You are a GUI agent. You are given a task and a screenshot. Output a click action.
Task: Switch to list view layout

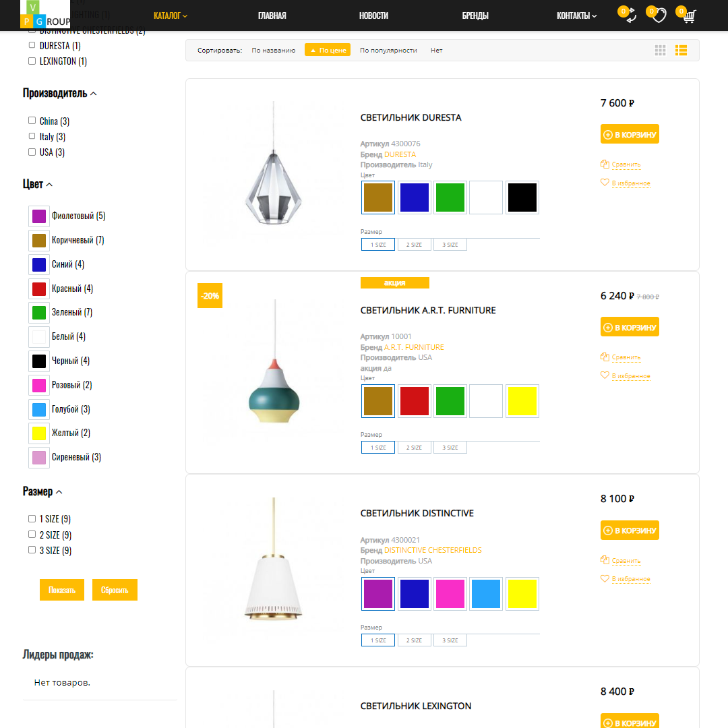click(x=681, y=50)
